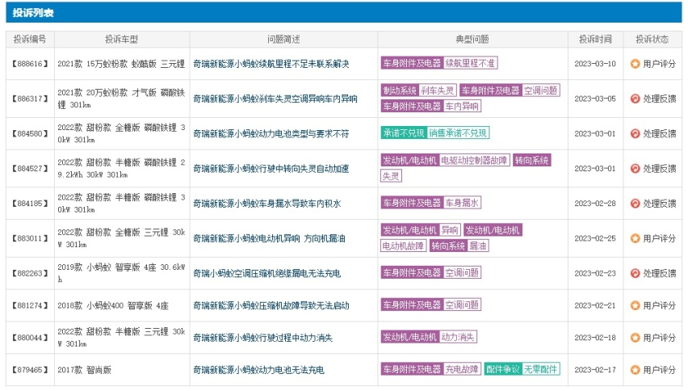Image resolution: width=688 pixels, height=391 pixels.
Task: Click the date 2023-02-17
Action: pos(595,370)
